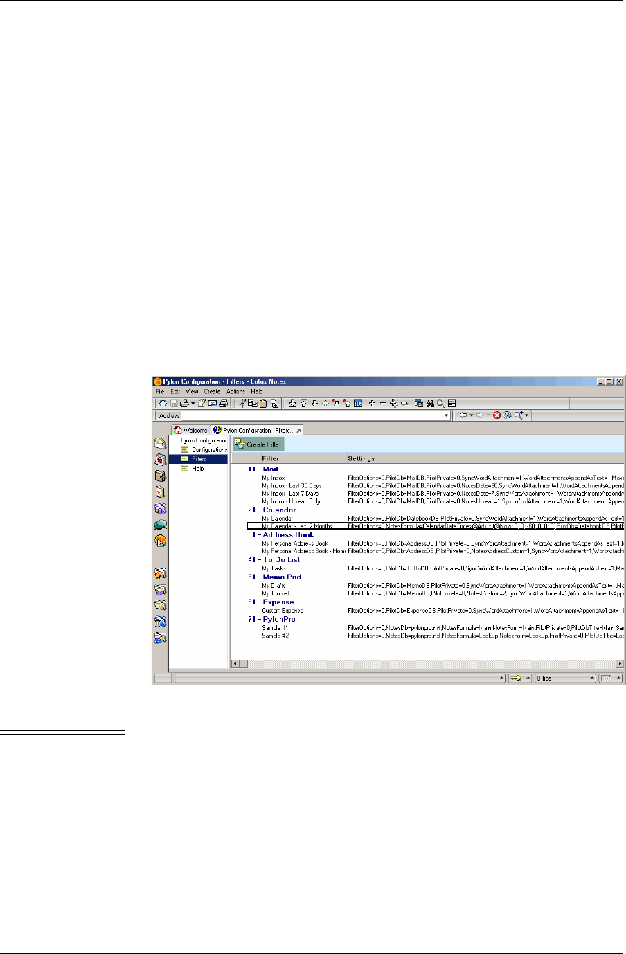Open the History bookmark folder with column icon

(x=160, y=622)
